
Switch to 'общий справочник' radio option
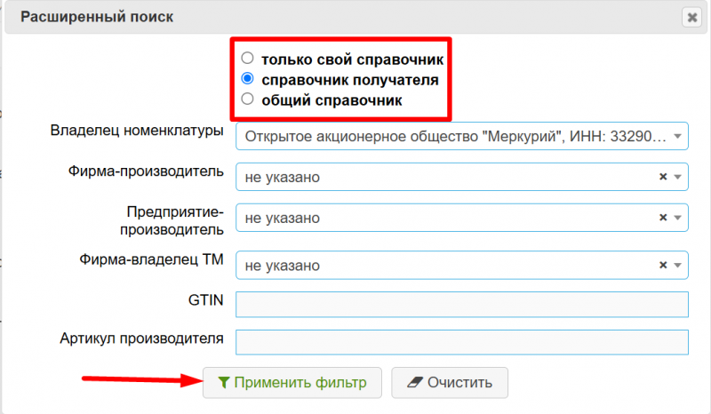coord(248,100)
